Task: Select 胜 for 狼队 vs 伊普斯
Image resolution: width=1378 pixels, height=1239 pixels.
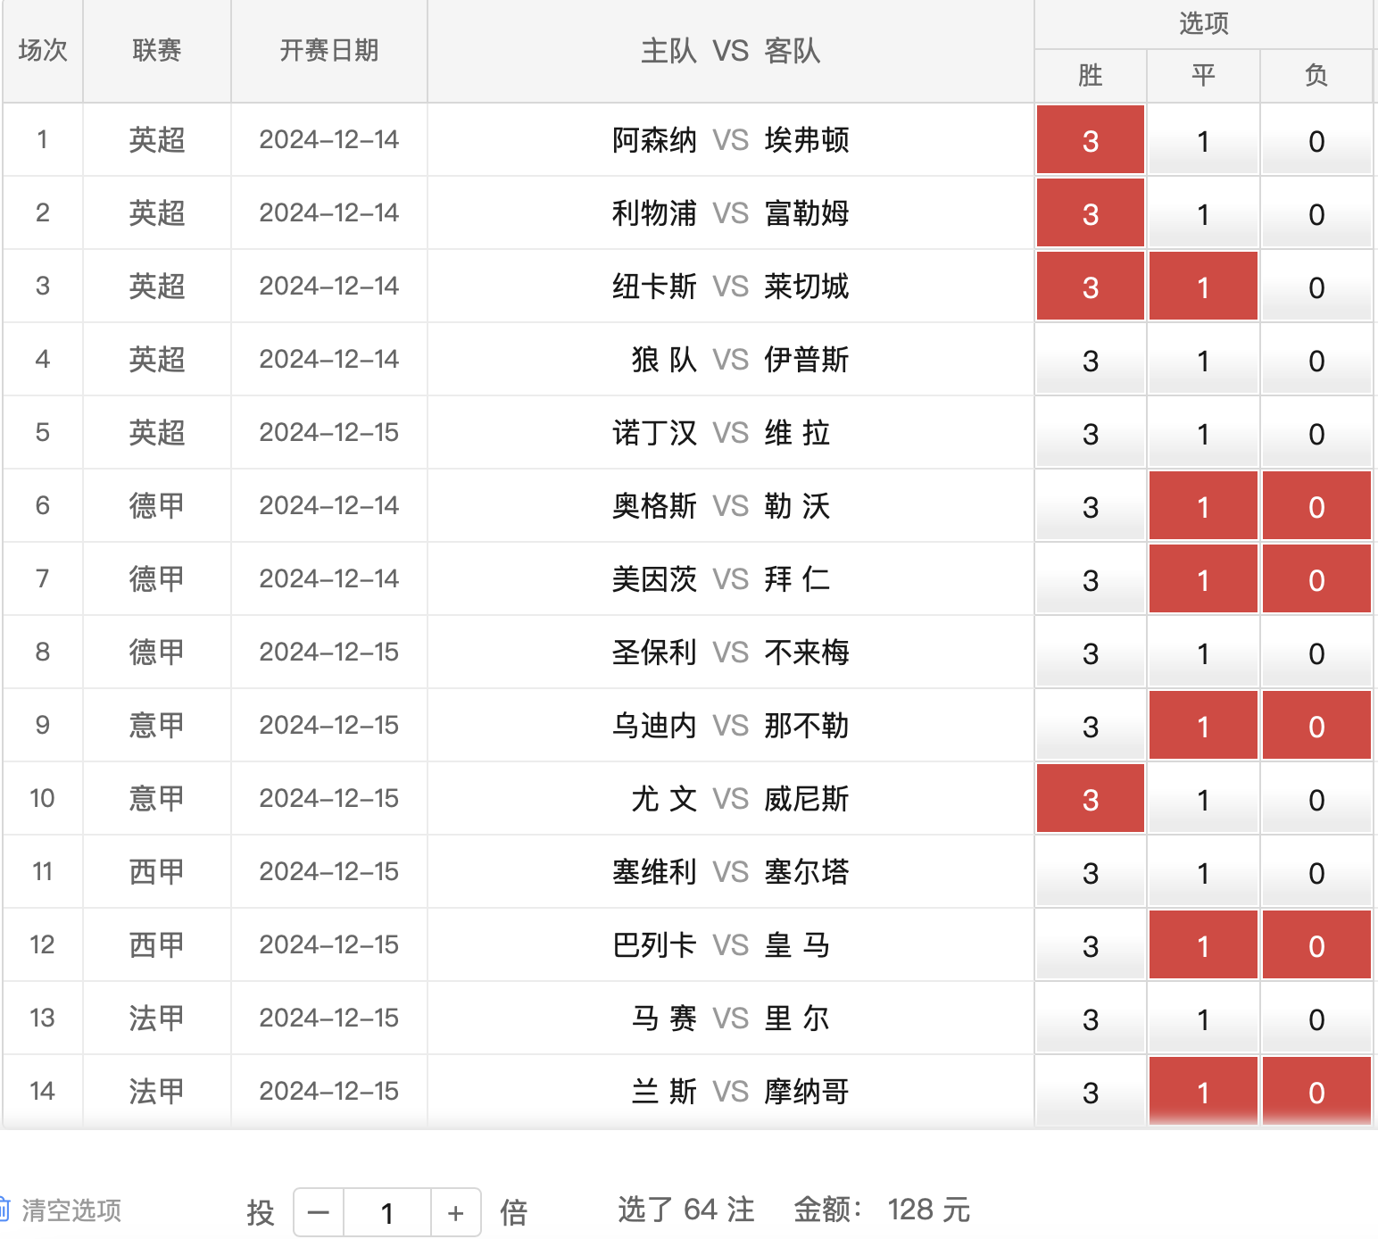Action: coord(1090,360)
